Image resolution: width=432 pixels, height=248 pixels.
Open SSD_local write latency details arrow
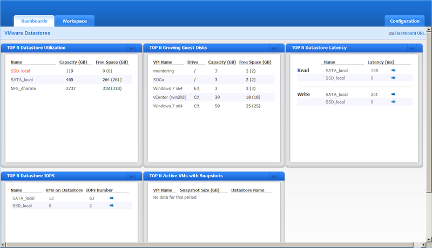coord(394,102)
